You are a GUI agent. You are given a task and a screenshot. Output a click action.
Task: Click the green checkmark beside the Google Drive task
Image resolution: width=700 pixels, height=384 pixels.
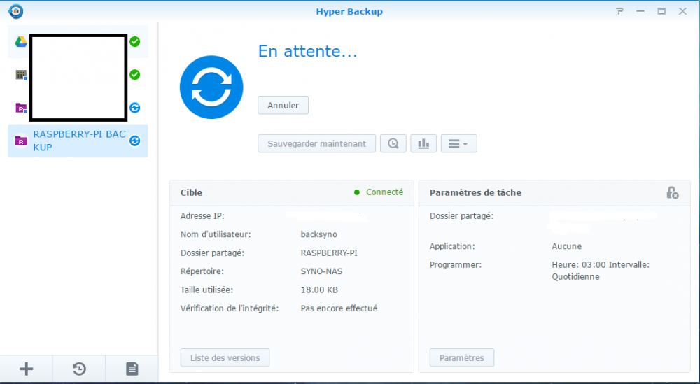[x=135, y=42]
